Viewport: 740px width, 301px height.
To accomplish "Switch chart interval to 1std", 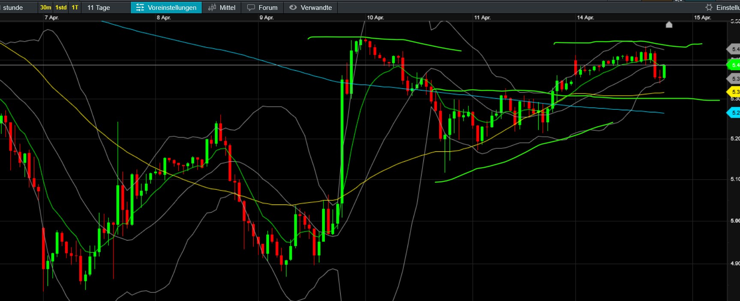I will (x=61, y=7).
